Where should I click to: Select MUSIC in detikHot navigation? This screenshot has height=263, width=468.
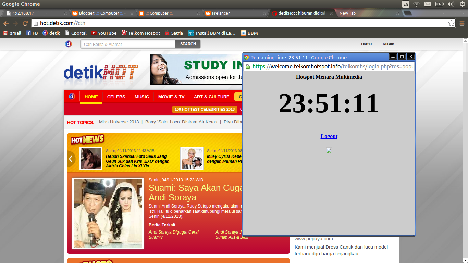142,97
